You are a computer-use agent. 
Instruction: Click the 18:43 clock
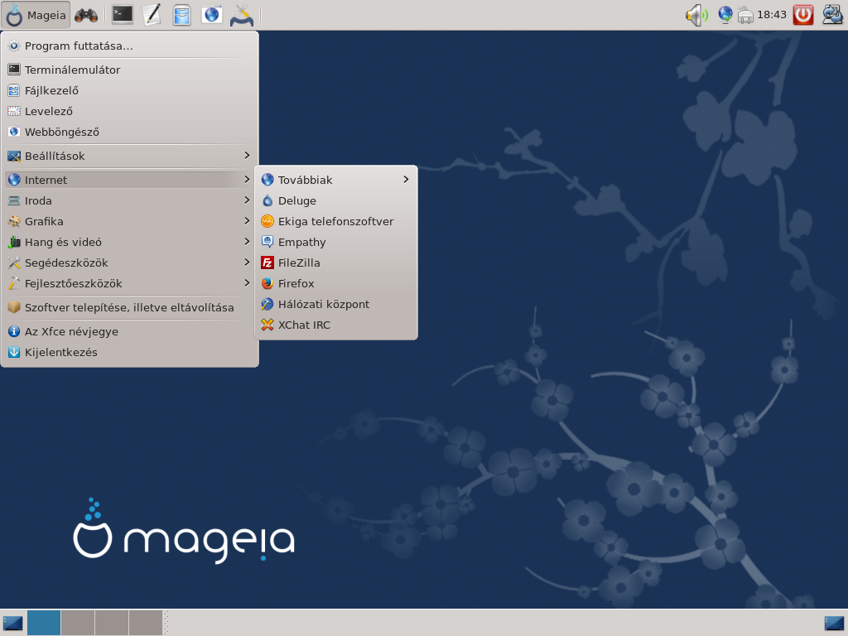coord(772,15)
